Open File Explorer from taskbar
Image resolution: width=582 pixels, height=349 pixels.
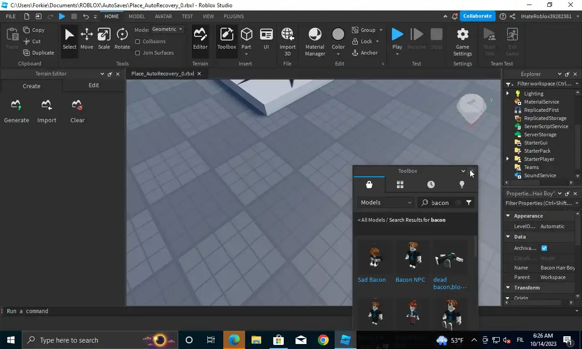pyautogui.click(x=256, y=340)
